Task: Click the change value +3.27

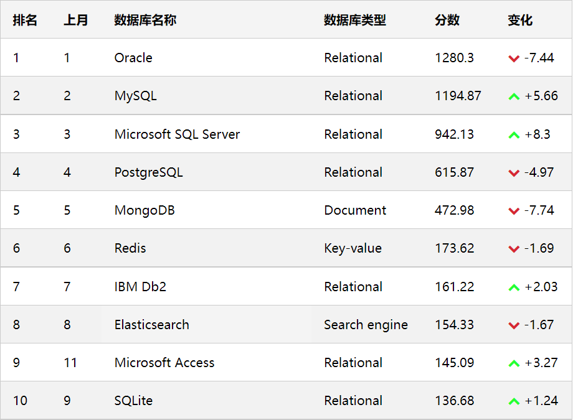Action: click(541, 363)
